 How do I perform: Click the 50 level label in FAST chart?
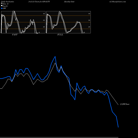(44, 20)
